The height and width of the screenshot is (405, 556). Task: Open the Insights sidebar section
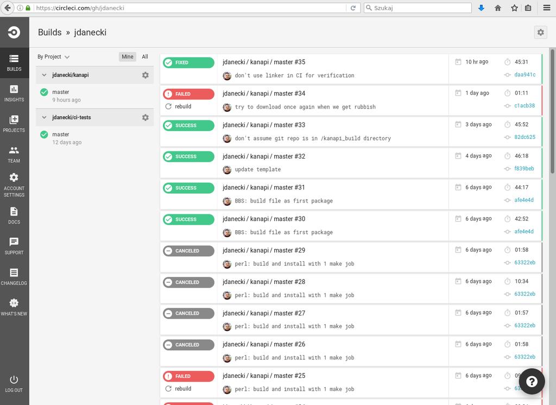pos(14,93)
